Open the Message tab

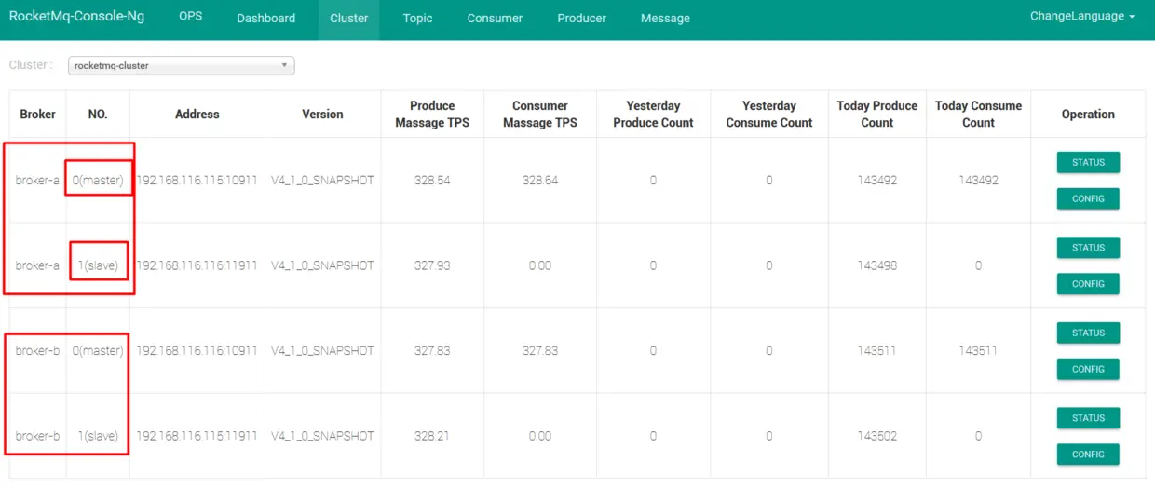point(665,19)
